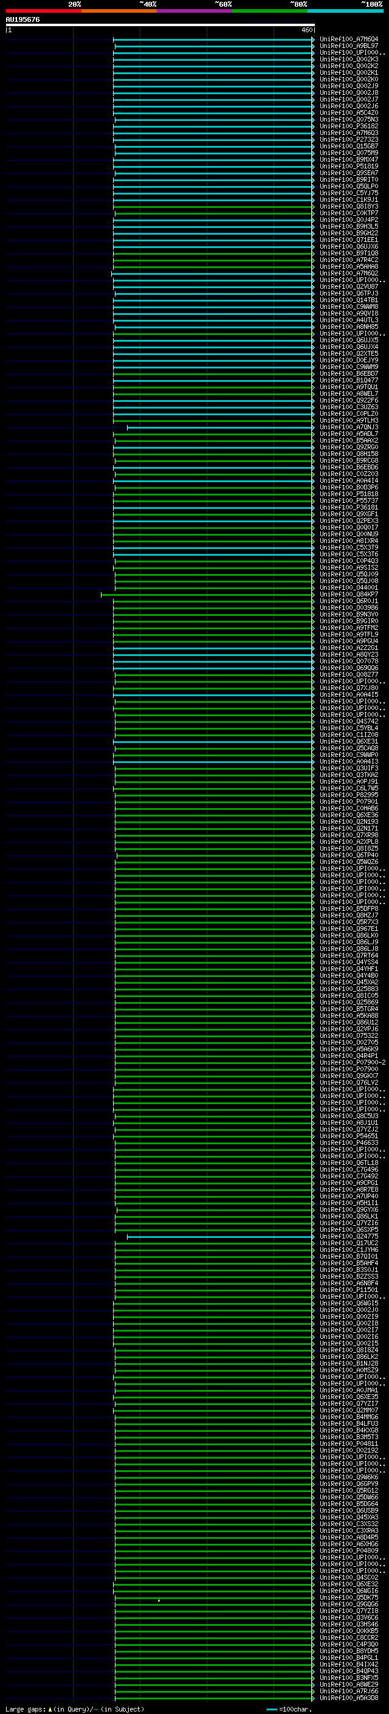Image resolution: width=389 pixels, height=1714 pixels.
Task: Choose the UniRef100_P07900-2 row label
Action: [x=353, y=1063]
